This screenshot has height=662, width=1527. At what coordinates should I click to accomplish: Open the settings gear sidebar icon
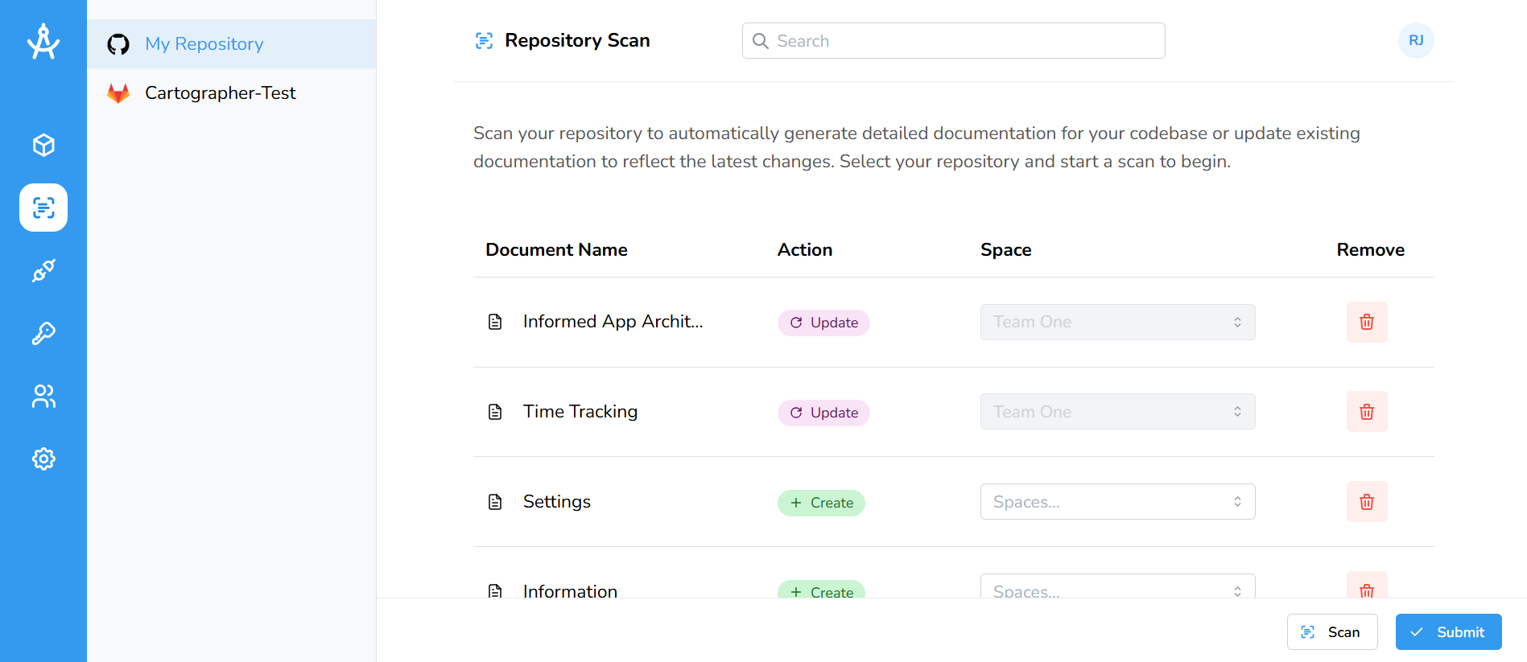43,458
